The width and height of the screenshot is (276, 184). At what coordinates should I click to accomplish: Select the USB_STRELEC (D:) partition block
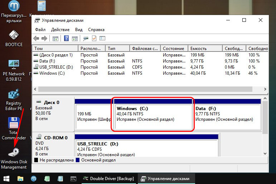(147, 145)
